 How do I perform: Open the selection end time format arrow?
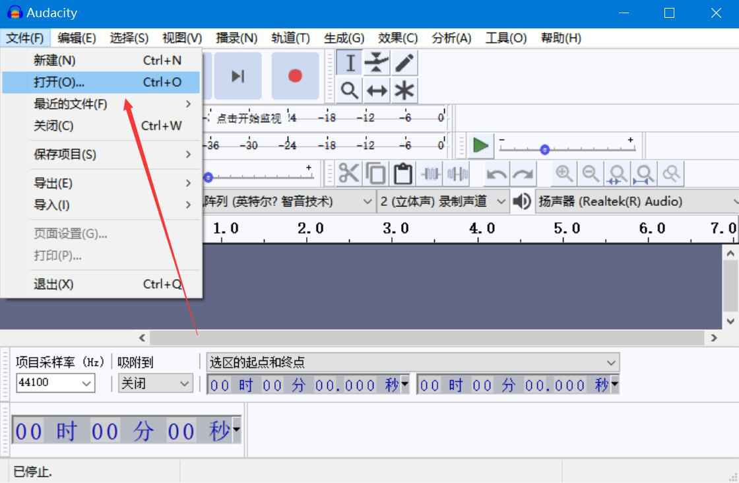click(614, 385)
